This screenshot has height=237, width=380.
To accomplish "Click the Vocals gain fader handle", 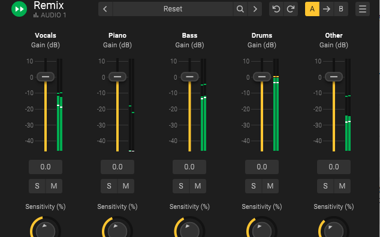I will 46,77.
